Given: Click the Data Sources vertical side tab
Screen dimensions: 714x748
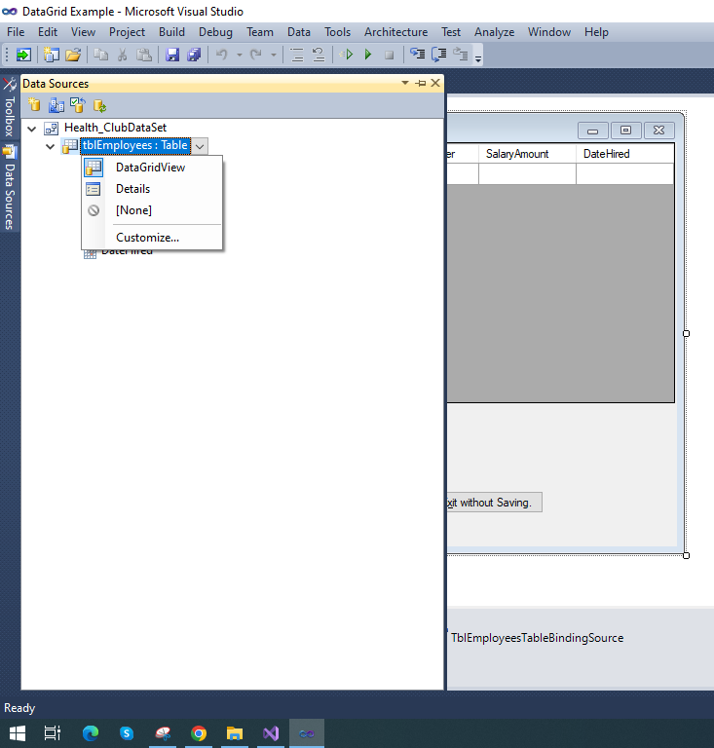Looking at the screenshot, I should pyautogui.click(x=10, y=188).
